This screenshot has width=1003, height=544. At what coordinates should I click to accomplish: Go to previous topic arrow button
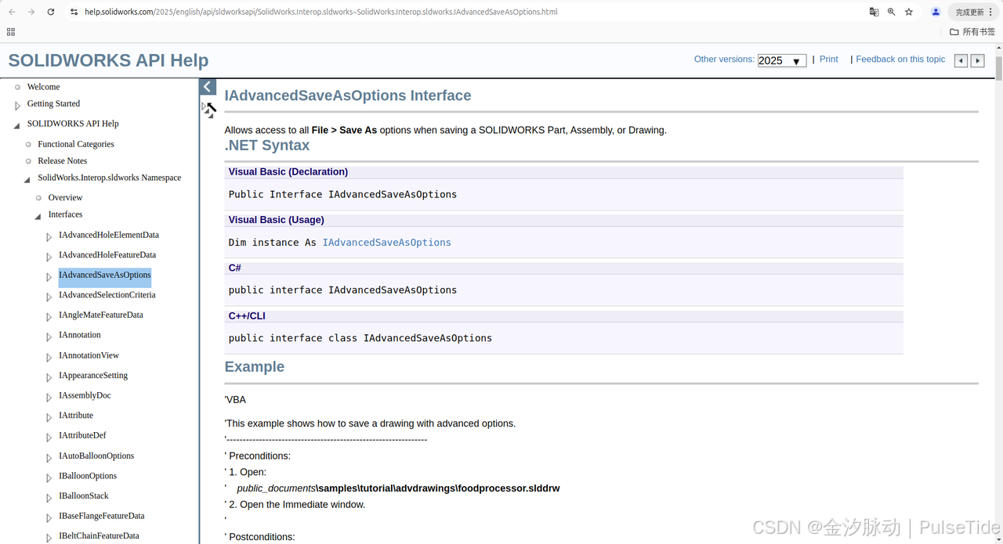coord(961,60)
